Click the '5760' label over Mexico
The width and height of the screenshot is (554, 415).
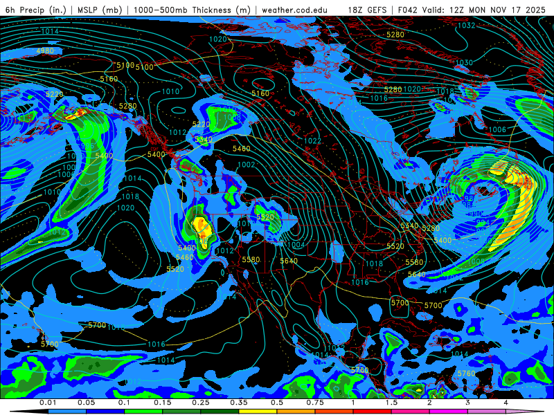pyautogui.click(x=359, y=370)
